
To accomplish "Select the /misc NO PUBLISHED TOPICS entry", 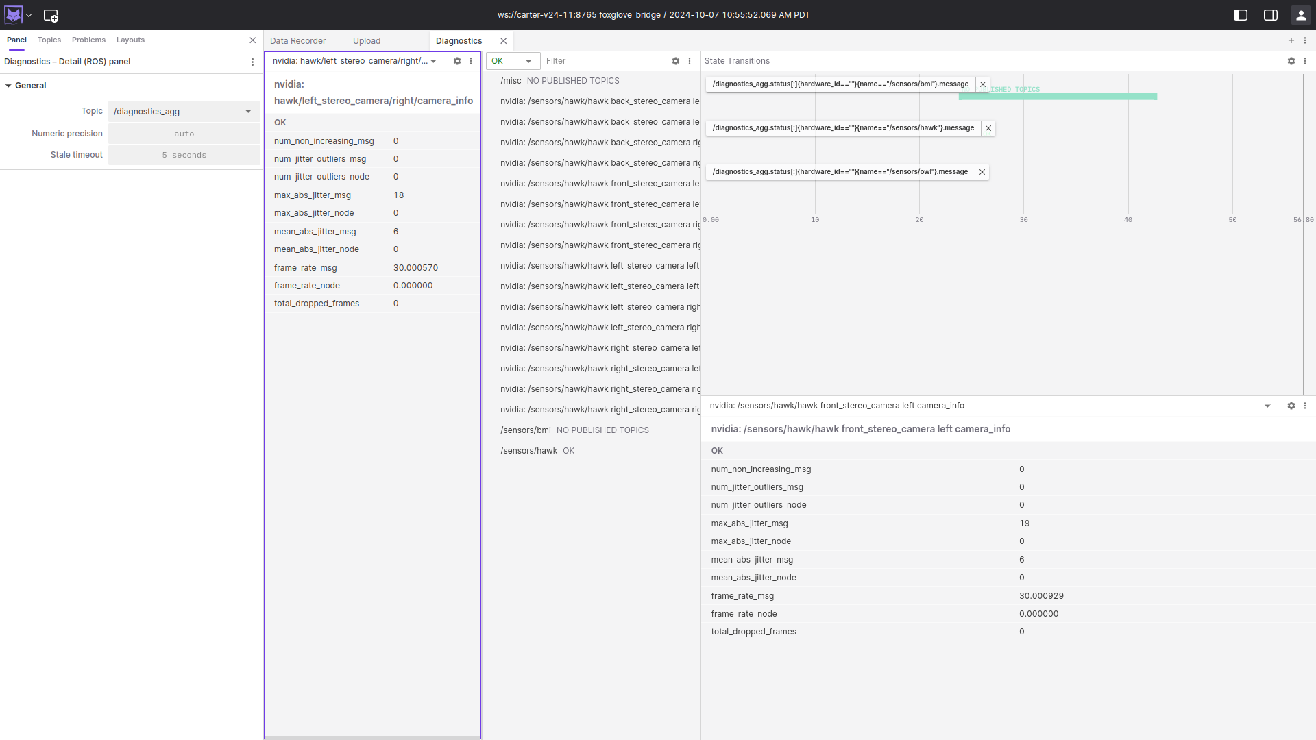I will [559, 80].
